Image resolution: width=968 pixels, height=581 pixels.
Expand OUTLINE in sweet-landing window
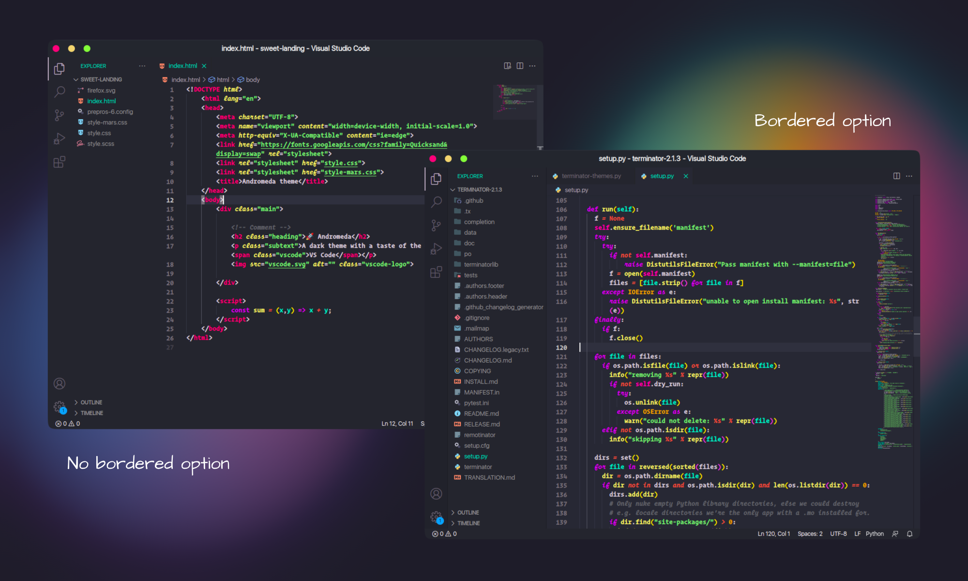coord(91,402)
